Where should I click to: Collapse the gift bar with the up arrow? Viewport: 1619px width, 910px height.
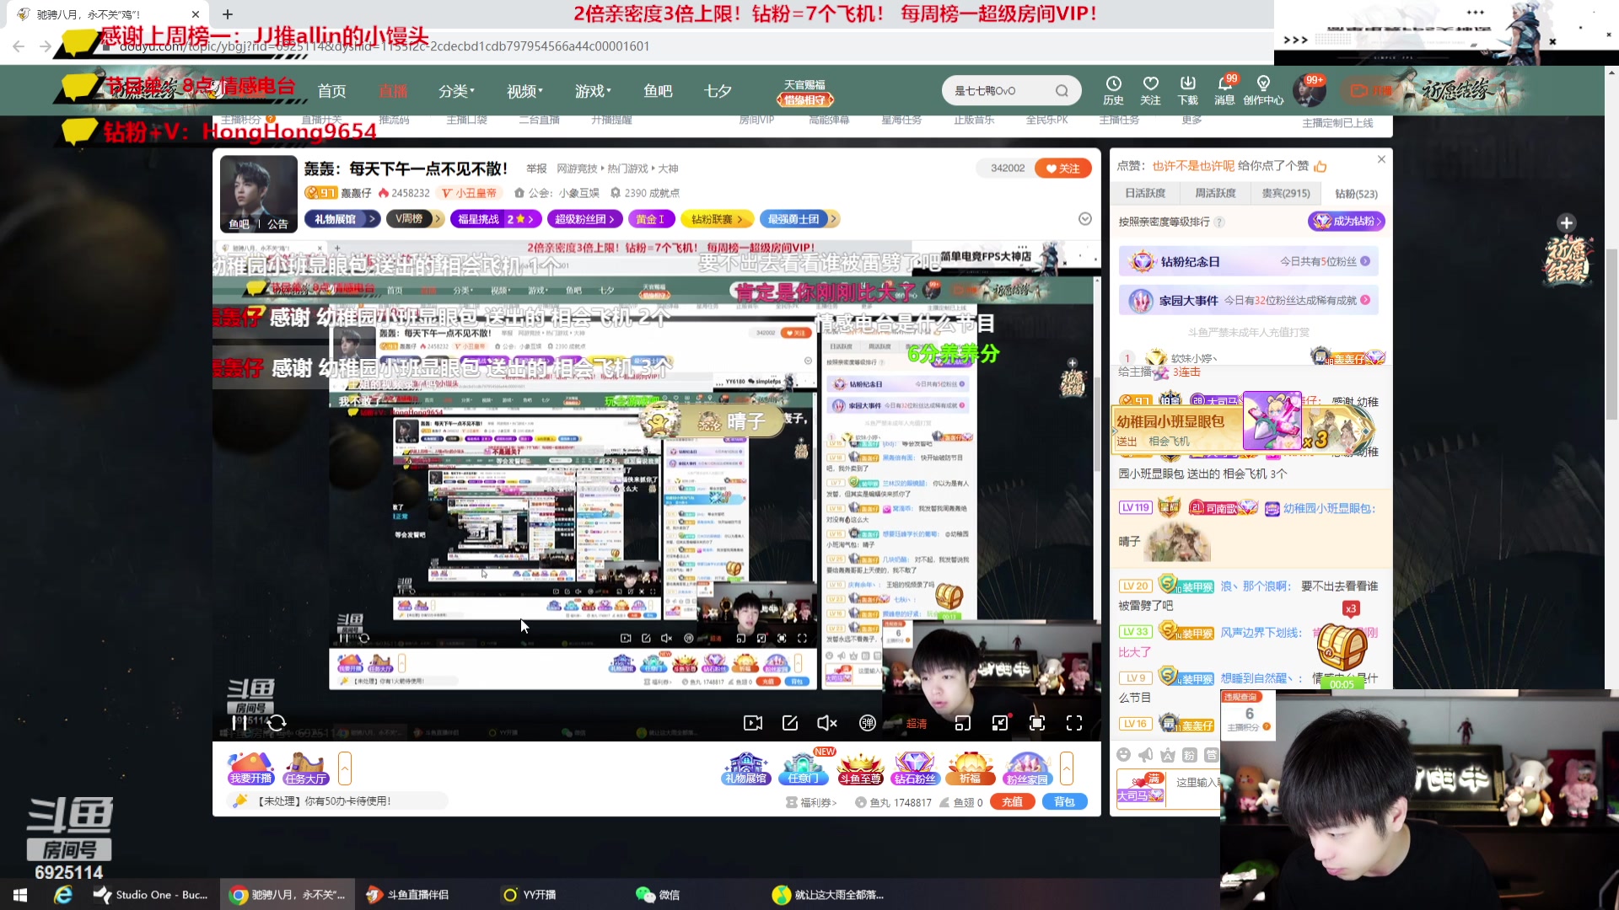pyautogui.click(x=1066, y=768)
